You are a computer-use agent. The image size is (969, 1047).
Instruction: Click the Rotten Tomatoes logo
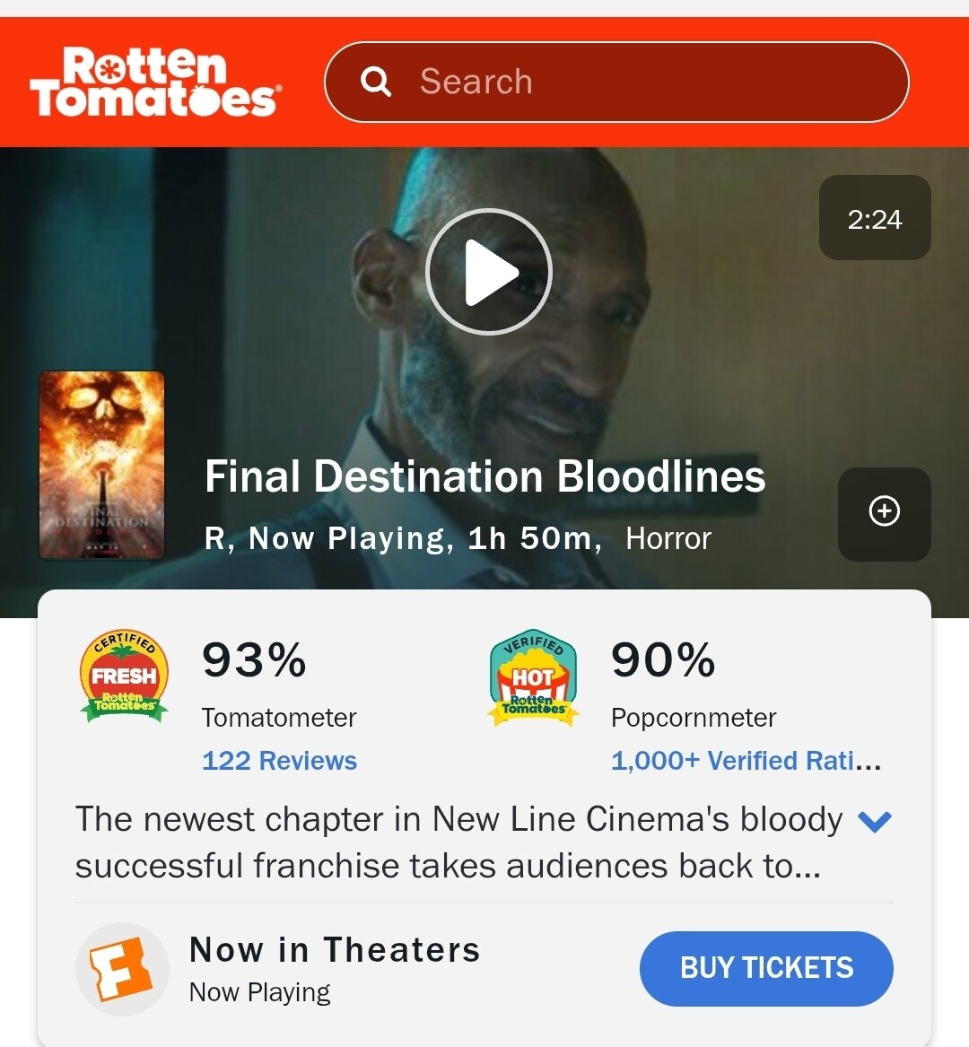pos(155,82)
